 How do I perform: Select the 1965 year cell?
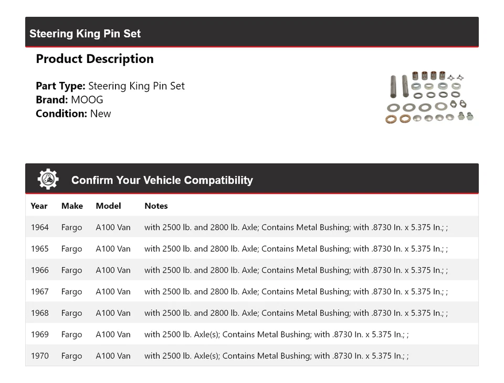tap(39, 249)
